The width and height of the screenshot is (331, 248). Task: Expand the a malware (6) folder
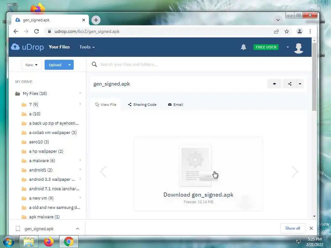point(80,160)
